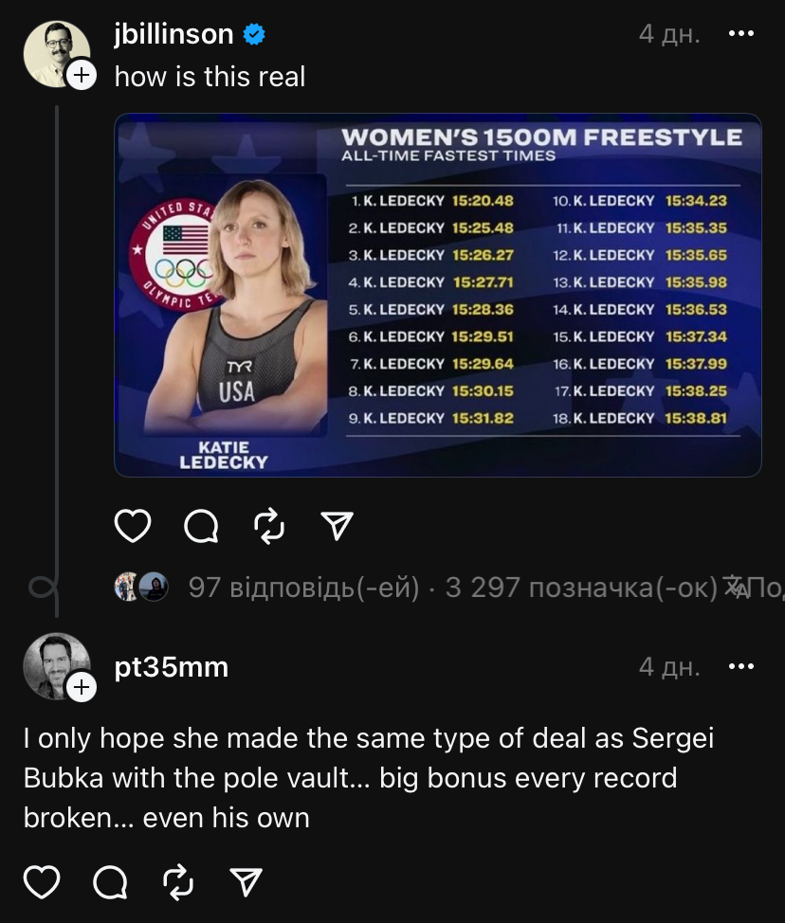
Task: Open the Women's 1500m Freestyle image
Action: 438,295
